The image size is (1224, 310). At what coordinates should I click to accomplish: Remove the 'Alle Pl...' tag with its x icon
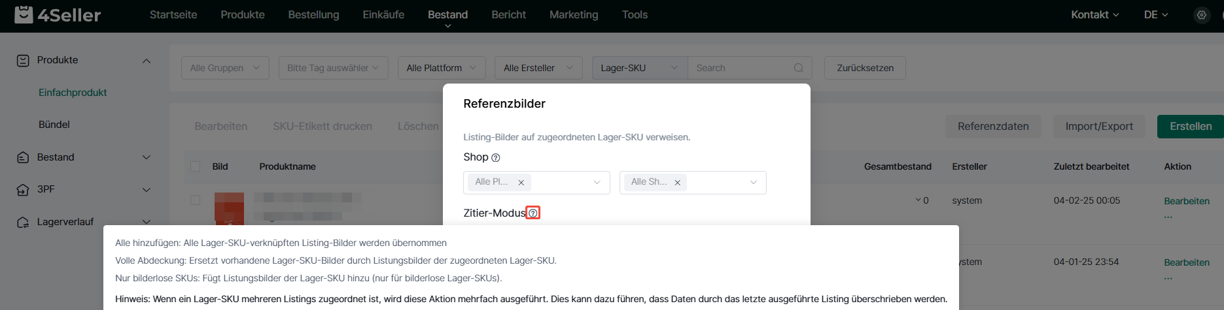tap(521, 183)
